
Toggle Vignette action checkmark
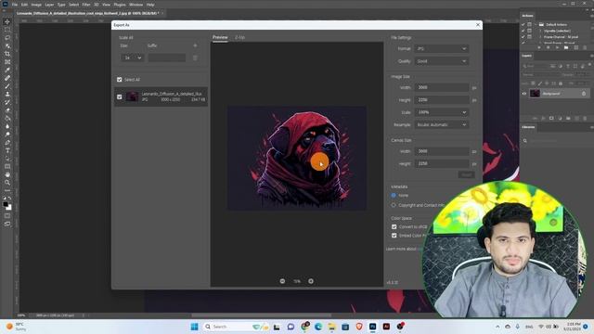tap(523, 31)
